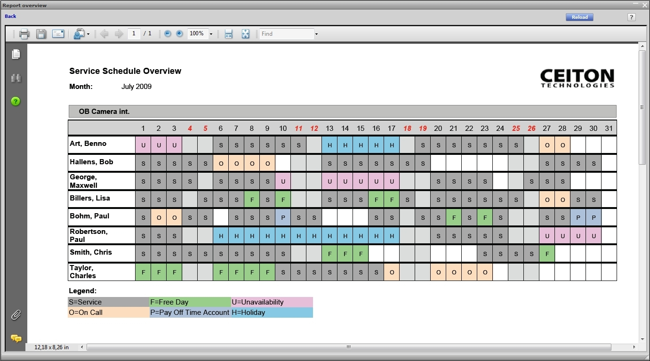This screenshot has width=650, height=361.
Task: Open the zoom percentage dropdown
Action: click(x=211, y=34)
